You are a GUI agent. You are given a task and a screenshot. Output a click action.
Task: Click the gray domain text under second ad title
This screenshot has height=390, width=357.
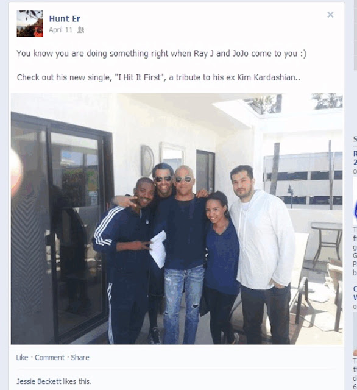pyautogui.click(x=355, y=307)
